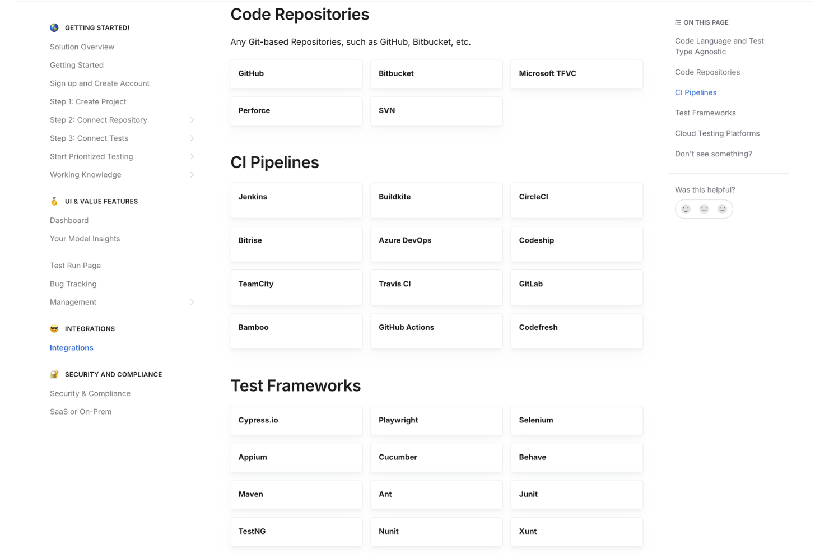
Task: Open the GitHub Actions card
Action: pyautogui.click(x=436, y=331)
